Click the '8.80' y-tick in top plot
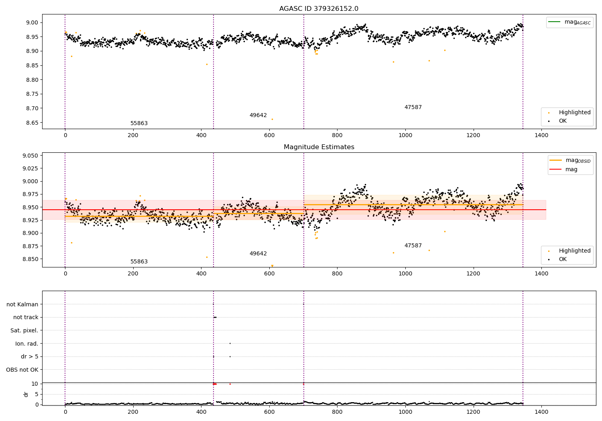 pos(32,80)
